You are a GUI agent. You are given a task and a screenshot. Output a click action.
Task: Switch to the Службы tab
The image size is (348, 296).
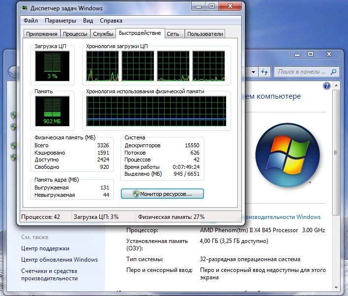(x=103, y=34)
